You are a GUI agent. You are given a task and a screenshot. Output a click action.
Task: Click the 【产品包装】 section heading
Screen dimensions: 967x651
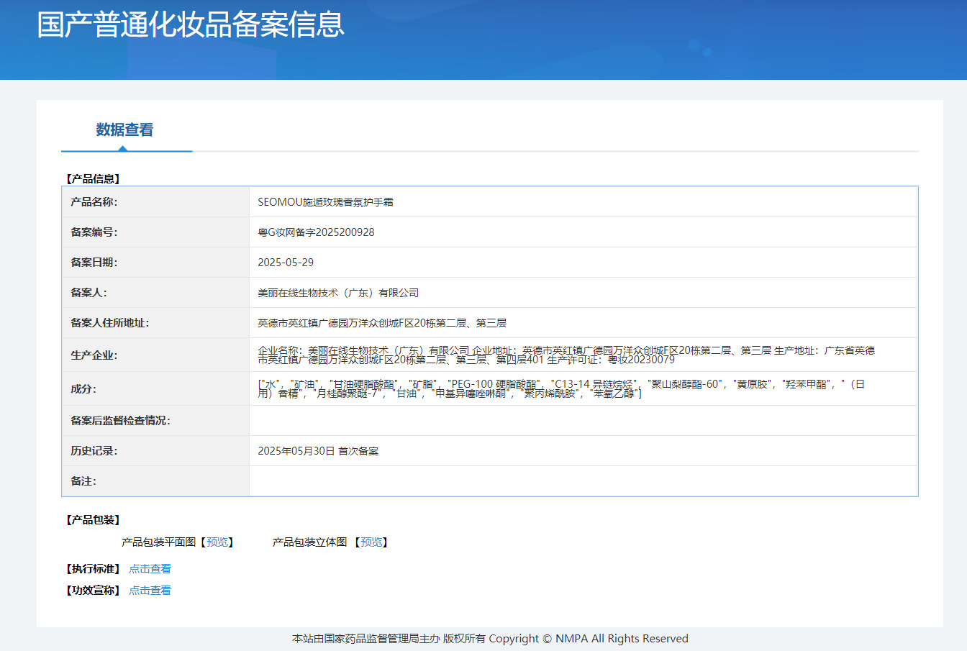[93, 519]
